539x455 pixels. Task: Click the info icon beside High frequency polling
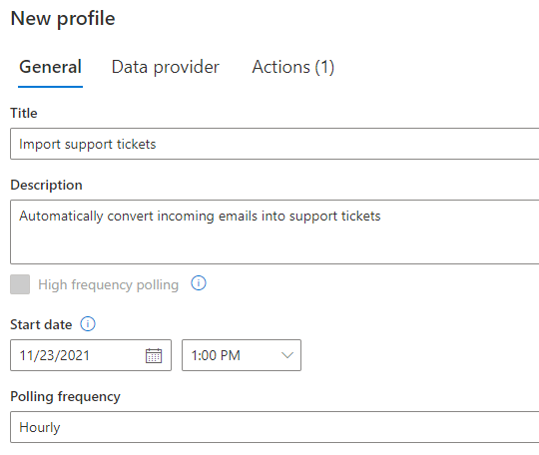pos(199,283)
